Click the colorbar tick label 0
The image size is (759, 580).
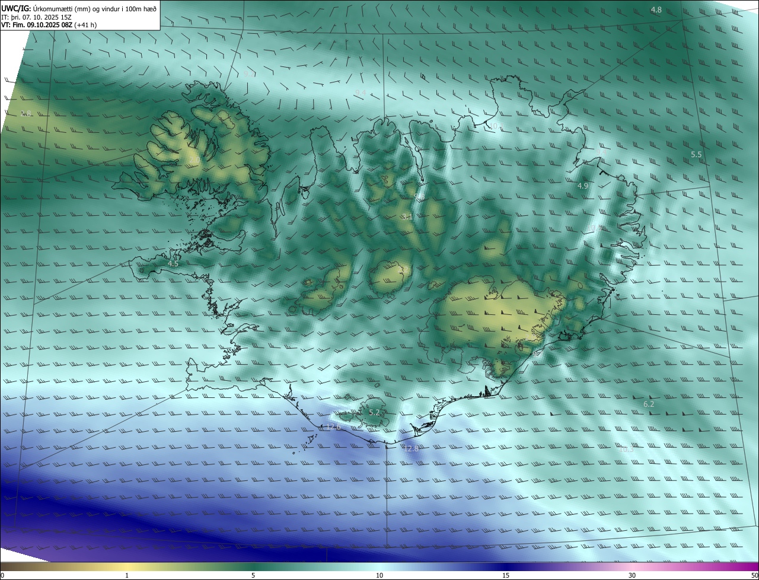(2, 575)
